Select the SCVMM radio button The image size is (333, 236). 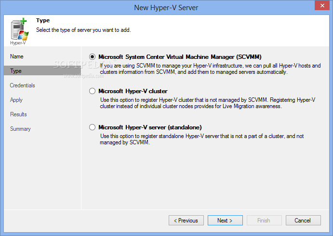pyautogui.click(x=92, y=57)
